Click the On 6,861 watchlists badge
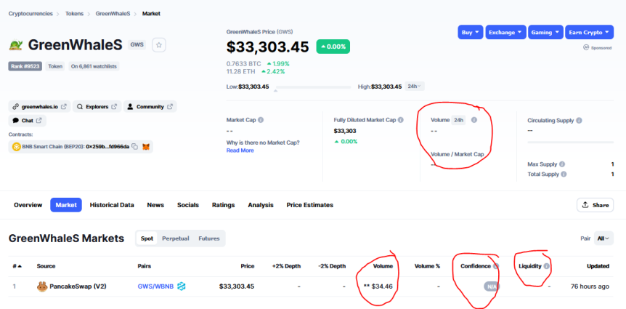626x309 pixels. [x=94, y=66]
